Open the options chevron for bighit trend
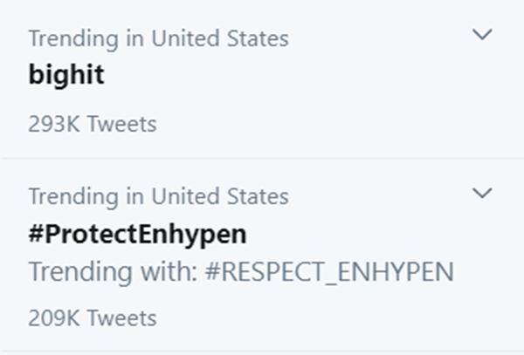Viewport: 524px width, 355px height. click(482, 35)
